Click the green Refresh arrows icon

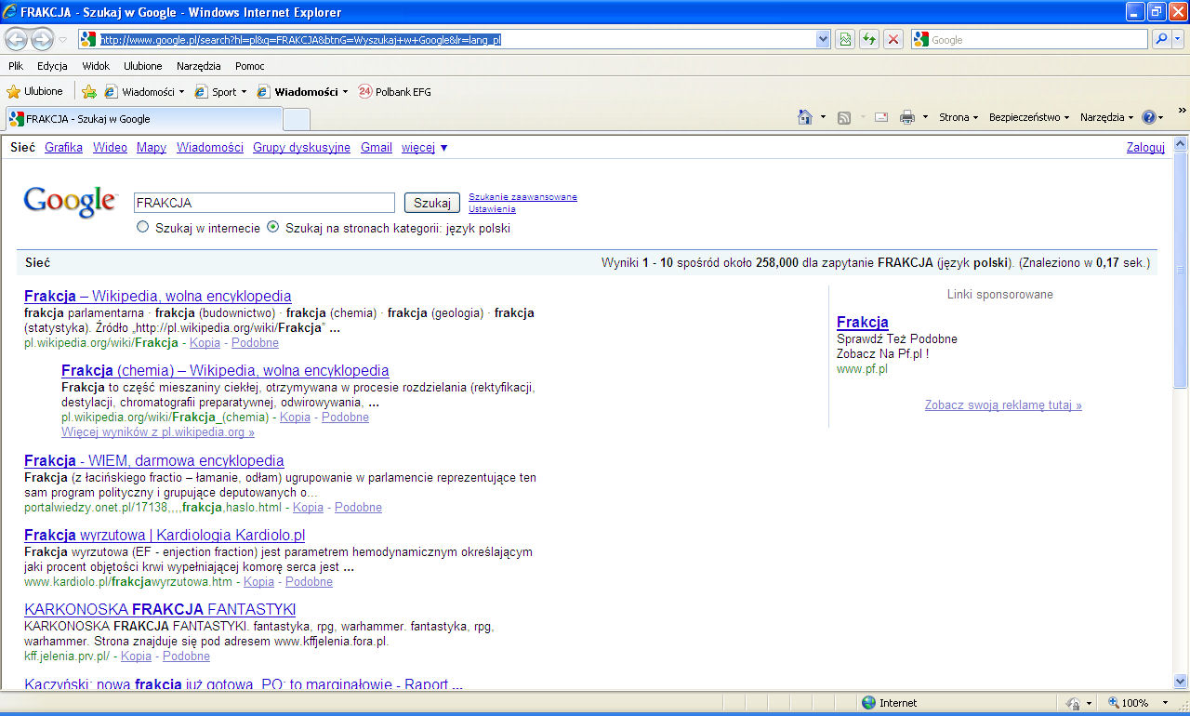pos(869,39)
